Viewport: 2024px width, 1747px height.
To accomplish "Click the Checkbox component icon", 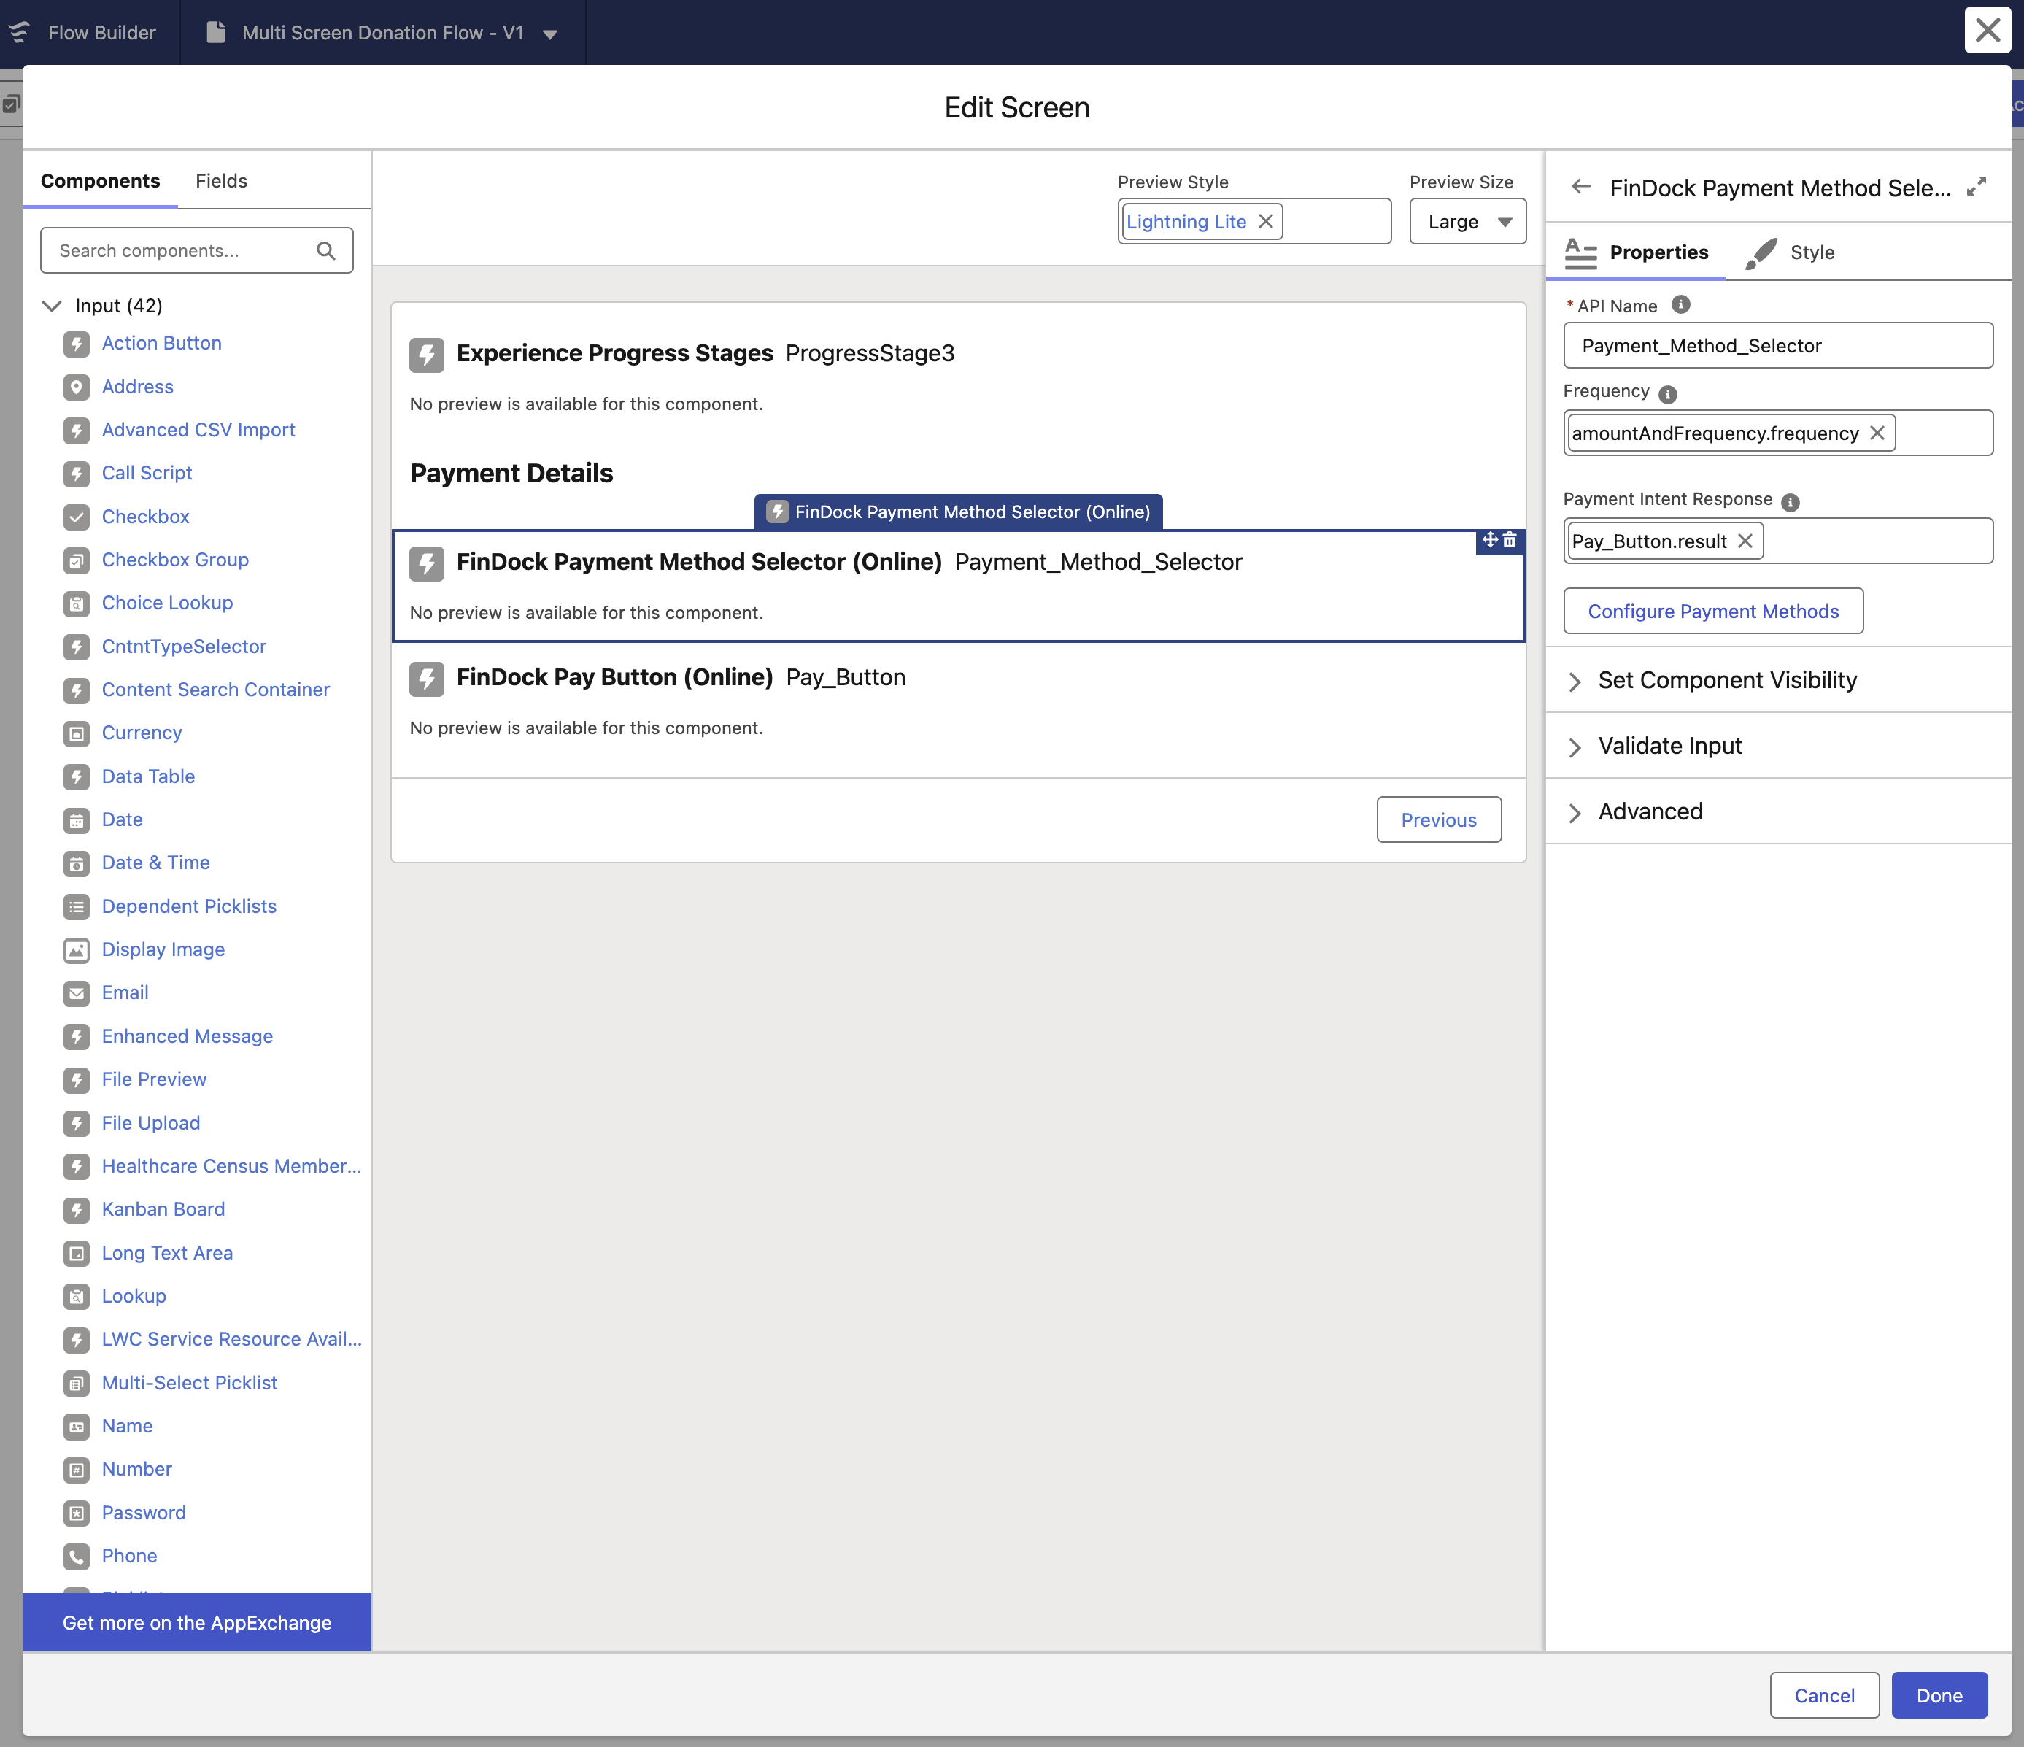I will 76,517.
